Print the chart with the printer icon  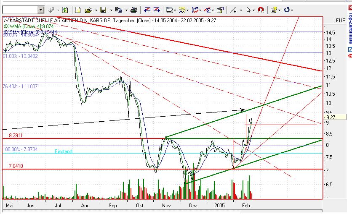pyautogui.click(x=134, y=10)
